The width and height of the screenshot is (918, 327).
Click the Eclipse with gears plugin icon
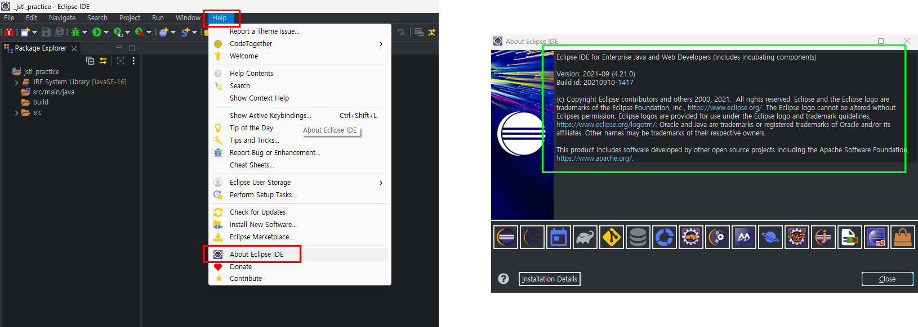point(717,237)
